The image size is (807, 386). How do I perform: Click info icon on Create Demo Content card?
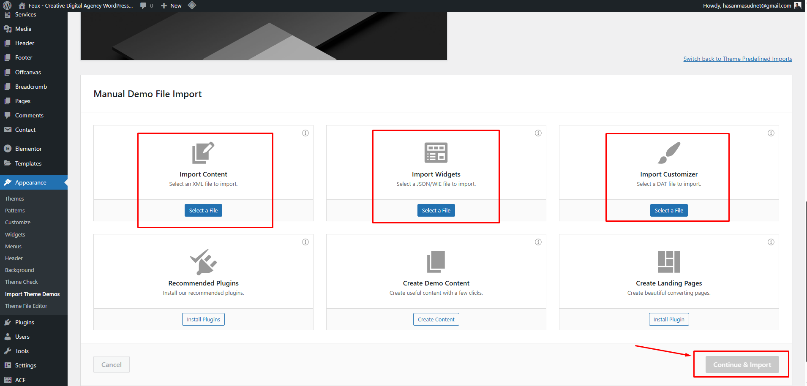[x=538, y=242]
